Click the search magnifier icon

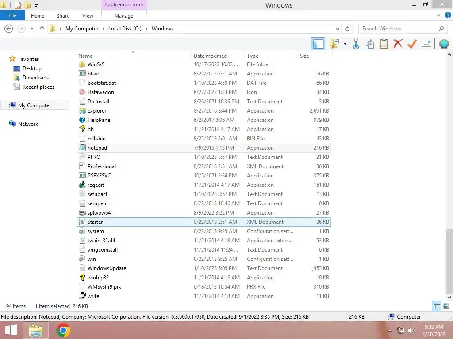[x=441, y=29]
